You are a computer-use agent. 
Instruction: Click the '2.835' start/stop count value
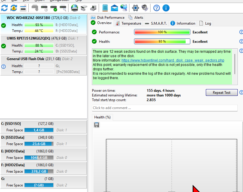point(151,100)
